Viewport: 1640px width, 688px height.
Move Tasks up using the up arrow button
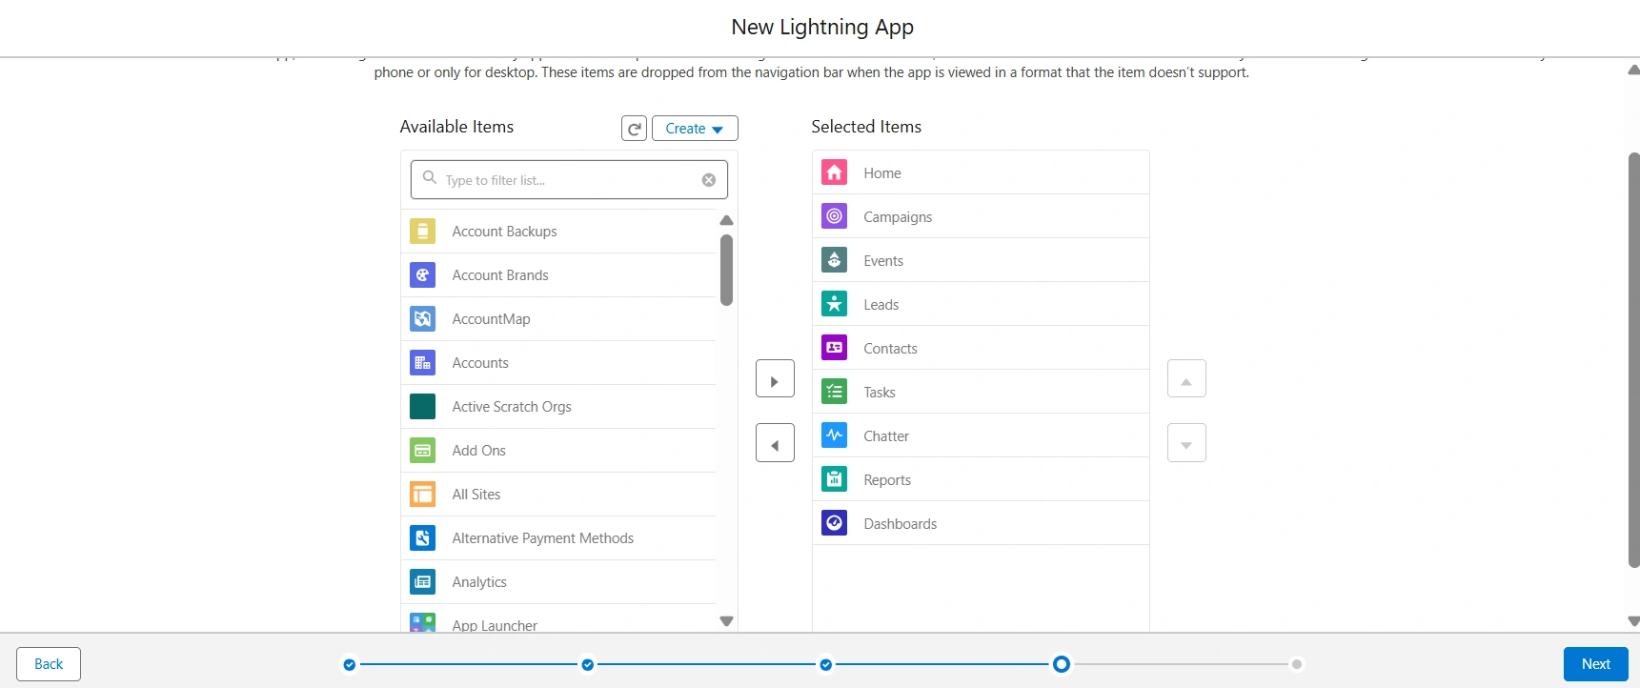(1185, 378)
